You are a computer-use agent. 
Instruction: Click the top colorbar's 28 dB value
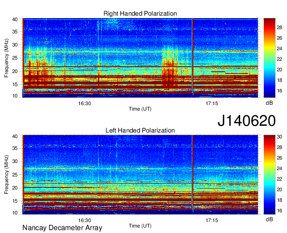[x=279, y=27]
